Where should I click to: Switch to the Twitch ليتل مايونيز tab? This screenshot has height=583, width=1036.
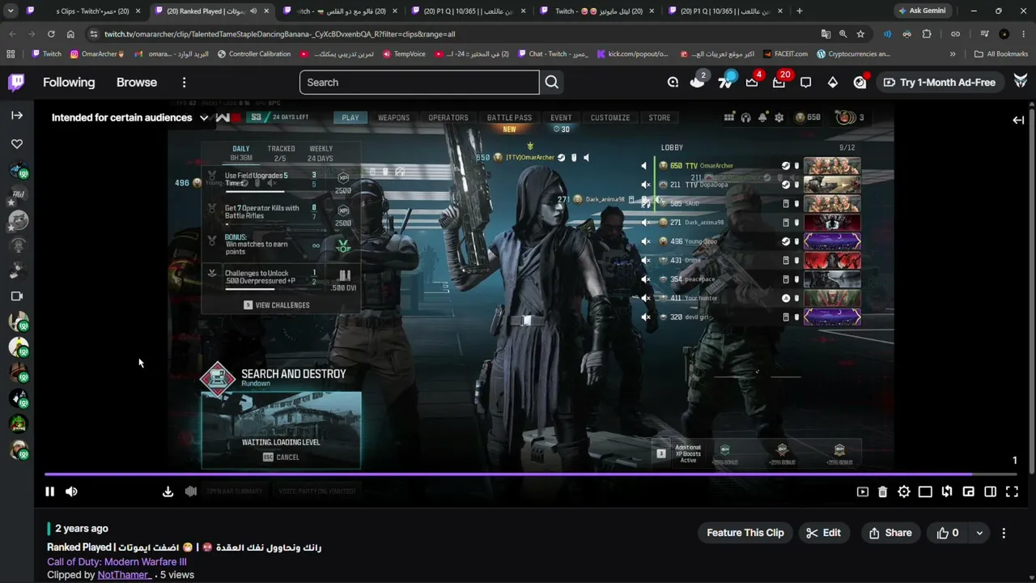pyautogui.click(x=597, y=11)
